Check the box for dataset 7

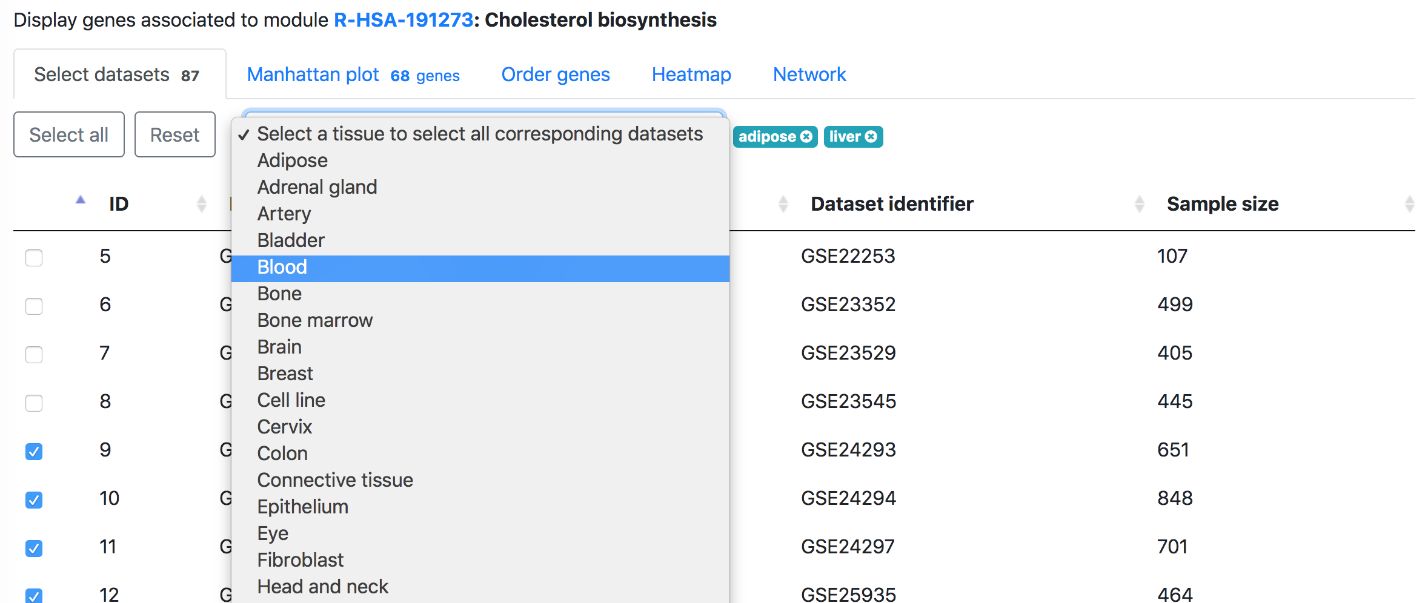click(x=34, y=354)
